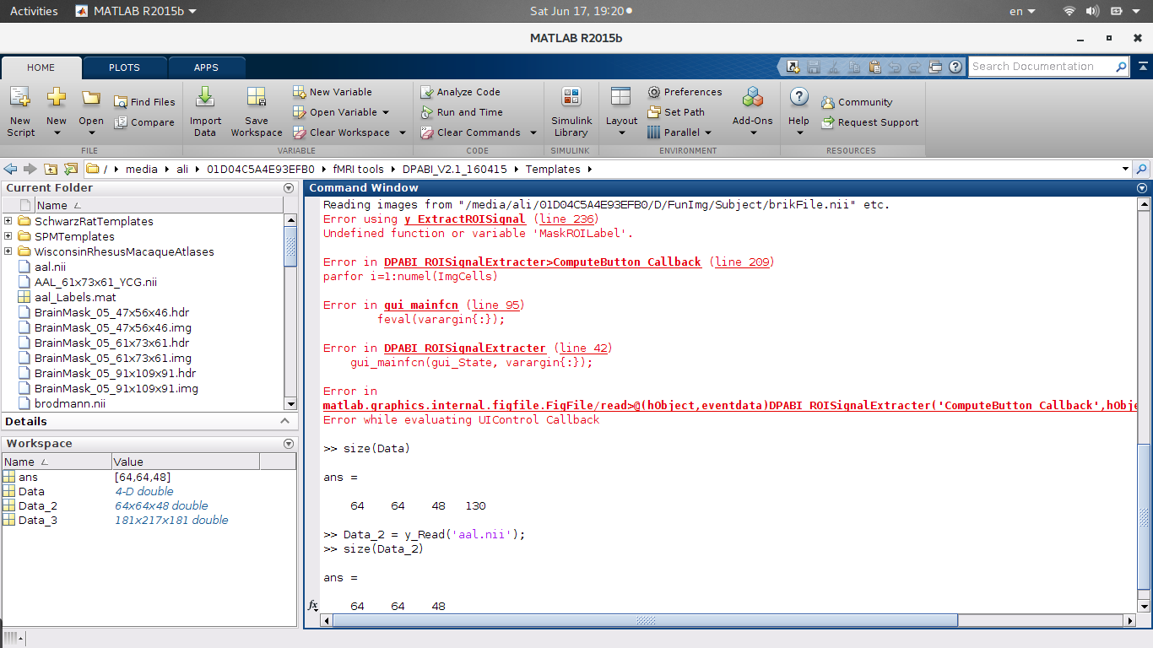Switch to the APPS tab

[206, 67]
